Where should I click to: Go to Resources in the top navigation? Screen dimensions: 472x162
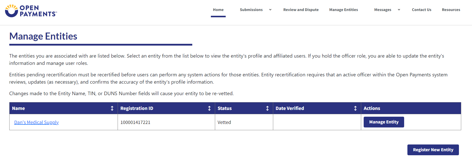[451, 10]
